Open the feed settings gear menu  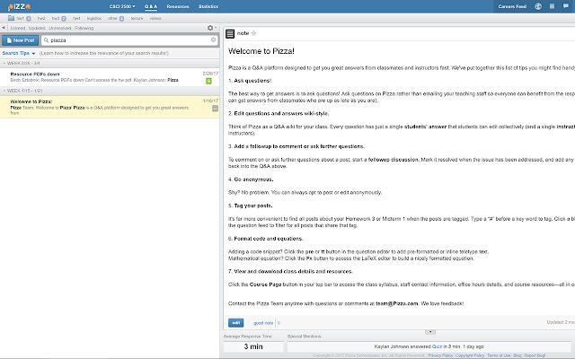[210, 28]
